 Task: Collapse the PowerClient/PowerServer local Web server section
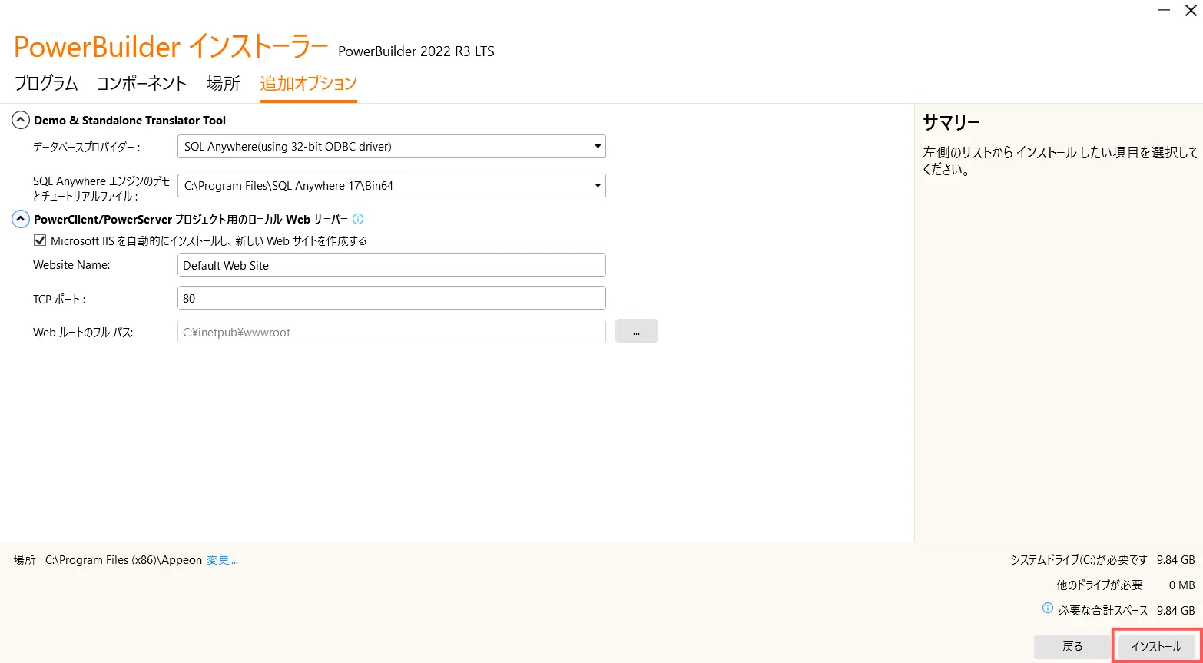21,219
